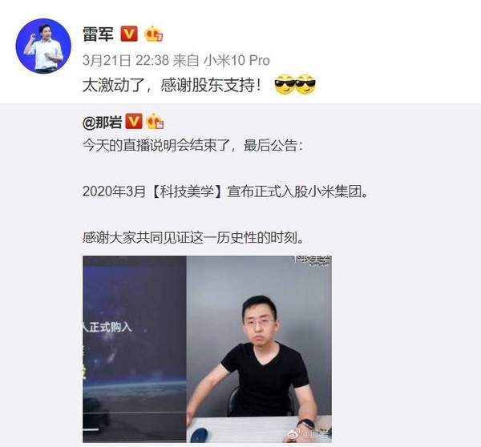
Task: Click the orange V badge beside 那岩
Action: click(x=134, y=121)
